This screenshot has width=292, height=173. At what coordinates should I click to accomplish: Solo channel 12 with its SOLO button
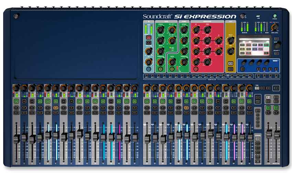coord(103,112)
